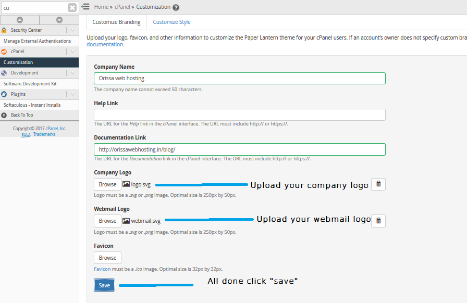Viewport: 467px width, 303px height.
Task: Click the webmail.svg image file icon
Action: [126, 221]
